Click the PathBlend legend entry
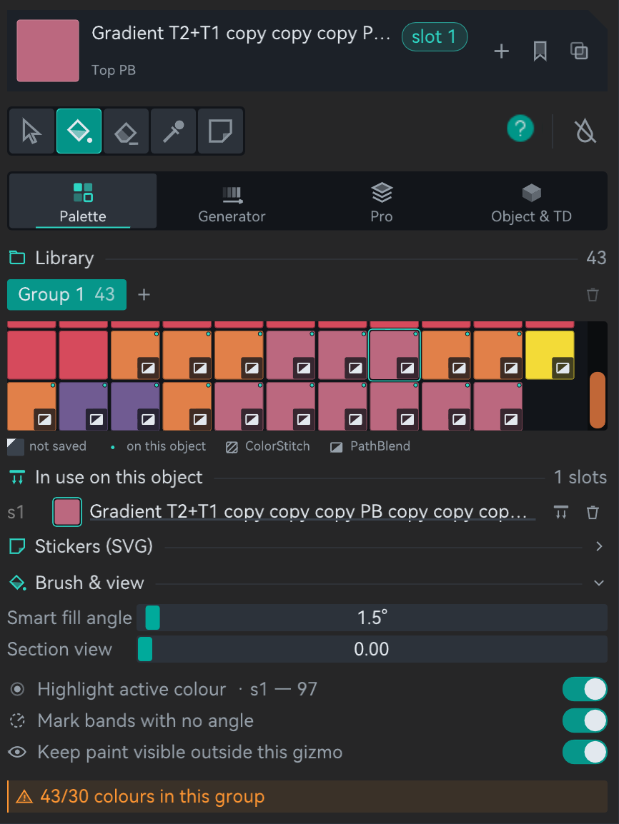 click(x=370, y=446)
